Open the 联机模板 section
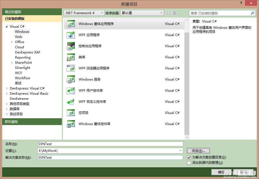Screen dimensions: 259x179 pyautogui.click(x=32, y=122)
